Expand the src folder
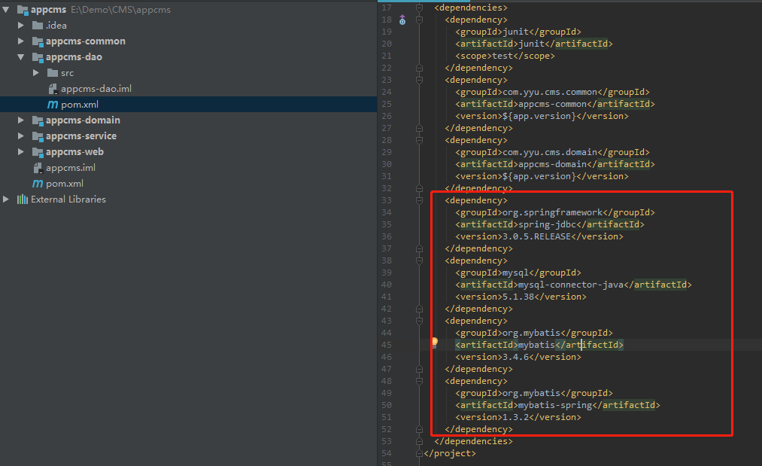 coord(36,73)
